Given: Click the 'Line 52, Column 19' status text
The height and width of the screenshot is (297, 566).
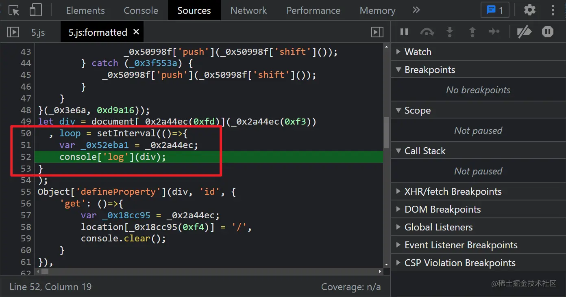Looking at the screenshot, I should 50,287.
